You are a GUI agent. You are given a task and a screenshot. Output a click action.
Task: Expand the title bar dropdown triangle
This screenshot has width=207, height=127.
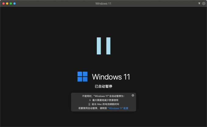pos(199,3)
